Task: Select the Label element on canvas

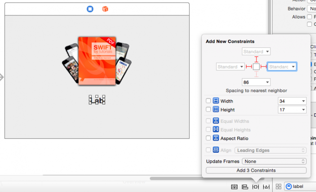Action: click(97, 100)
